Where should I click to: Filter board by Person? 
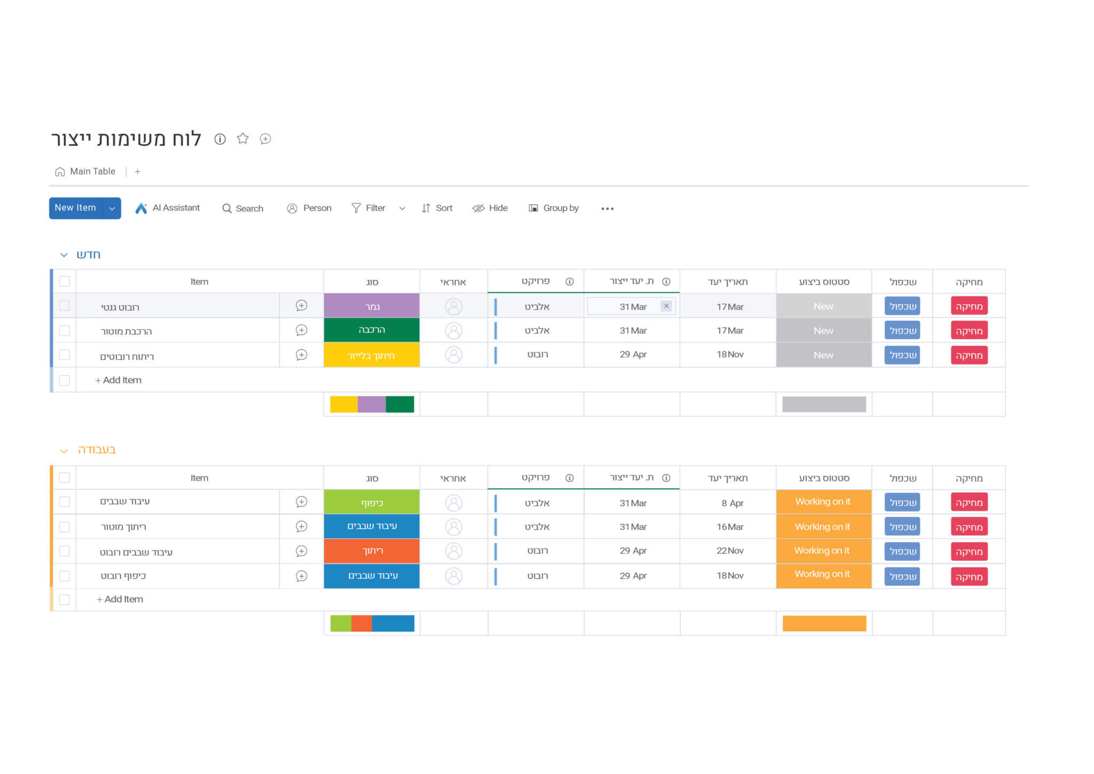tap(309, 208)
